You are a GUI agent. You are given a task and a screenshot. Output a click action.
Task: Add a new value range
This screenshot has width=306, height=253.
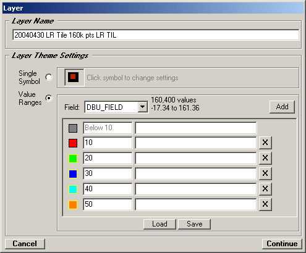282,107
